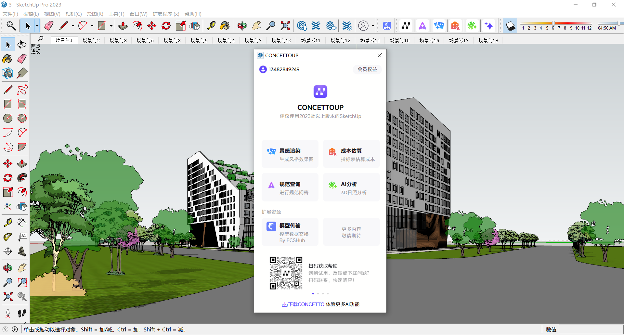Screen dimensions: 624x335
Task: Click the Tape Measure tool
Action: (211, 26)
